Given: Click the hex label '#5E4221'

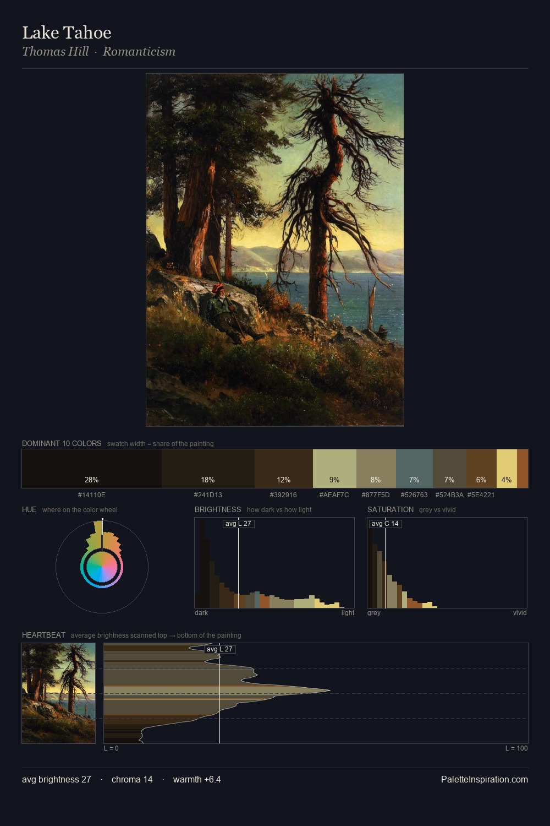Looking at the screenshot, I should click(x=481, y=495).
